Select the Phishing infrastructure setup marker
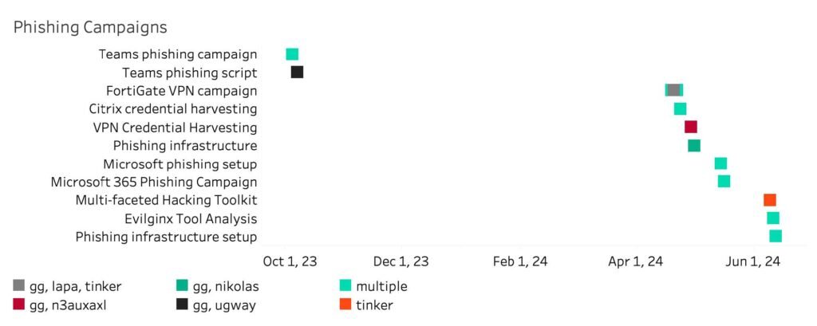This screenshot has width=817, height=326. pos(776,236)
